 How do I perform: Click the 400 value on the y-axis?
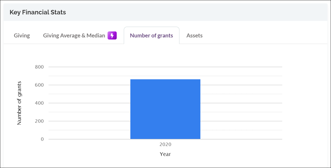39,103
